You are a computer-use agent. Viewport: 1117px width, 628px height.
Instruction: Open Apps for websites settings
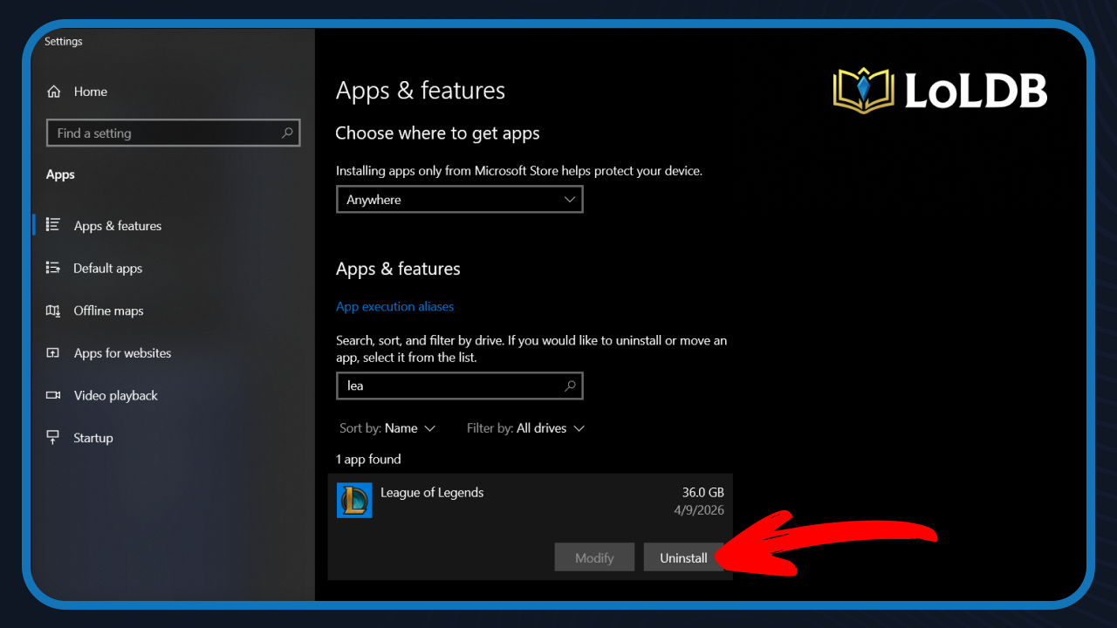[x=122, y=352]
